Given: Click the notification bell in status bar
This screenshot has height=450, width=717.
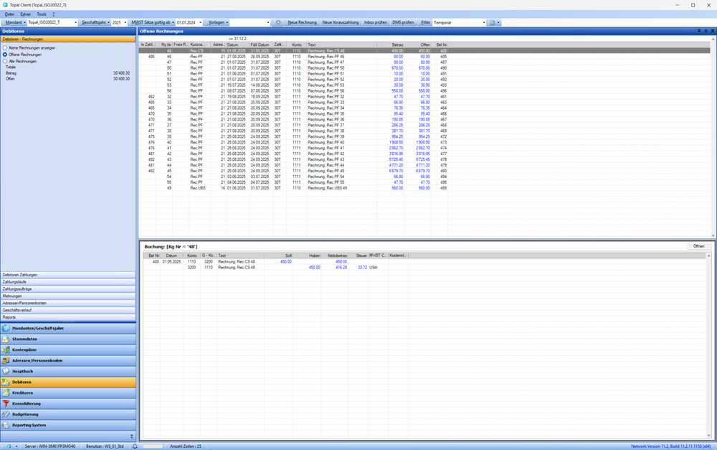Looking at the screenshot, I should pyautogui.click(x=134, y=446).
